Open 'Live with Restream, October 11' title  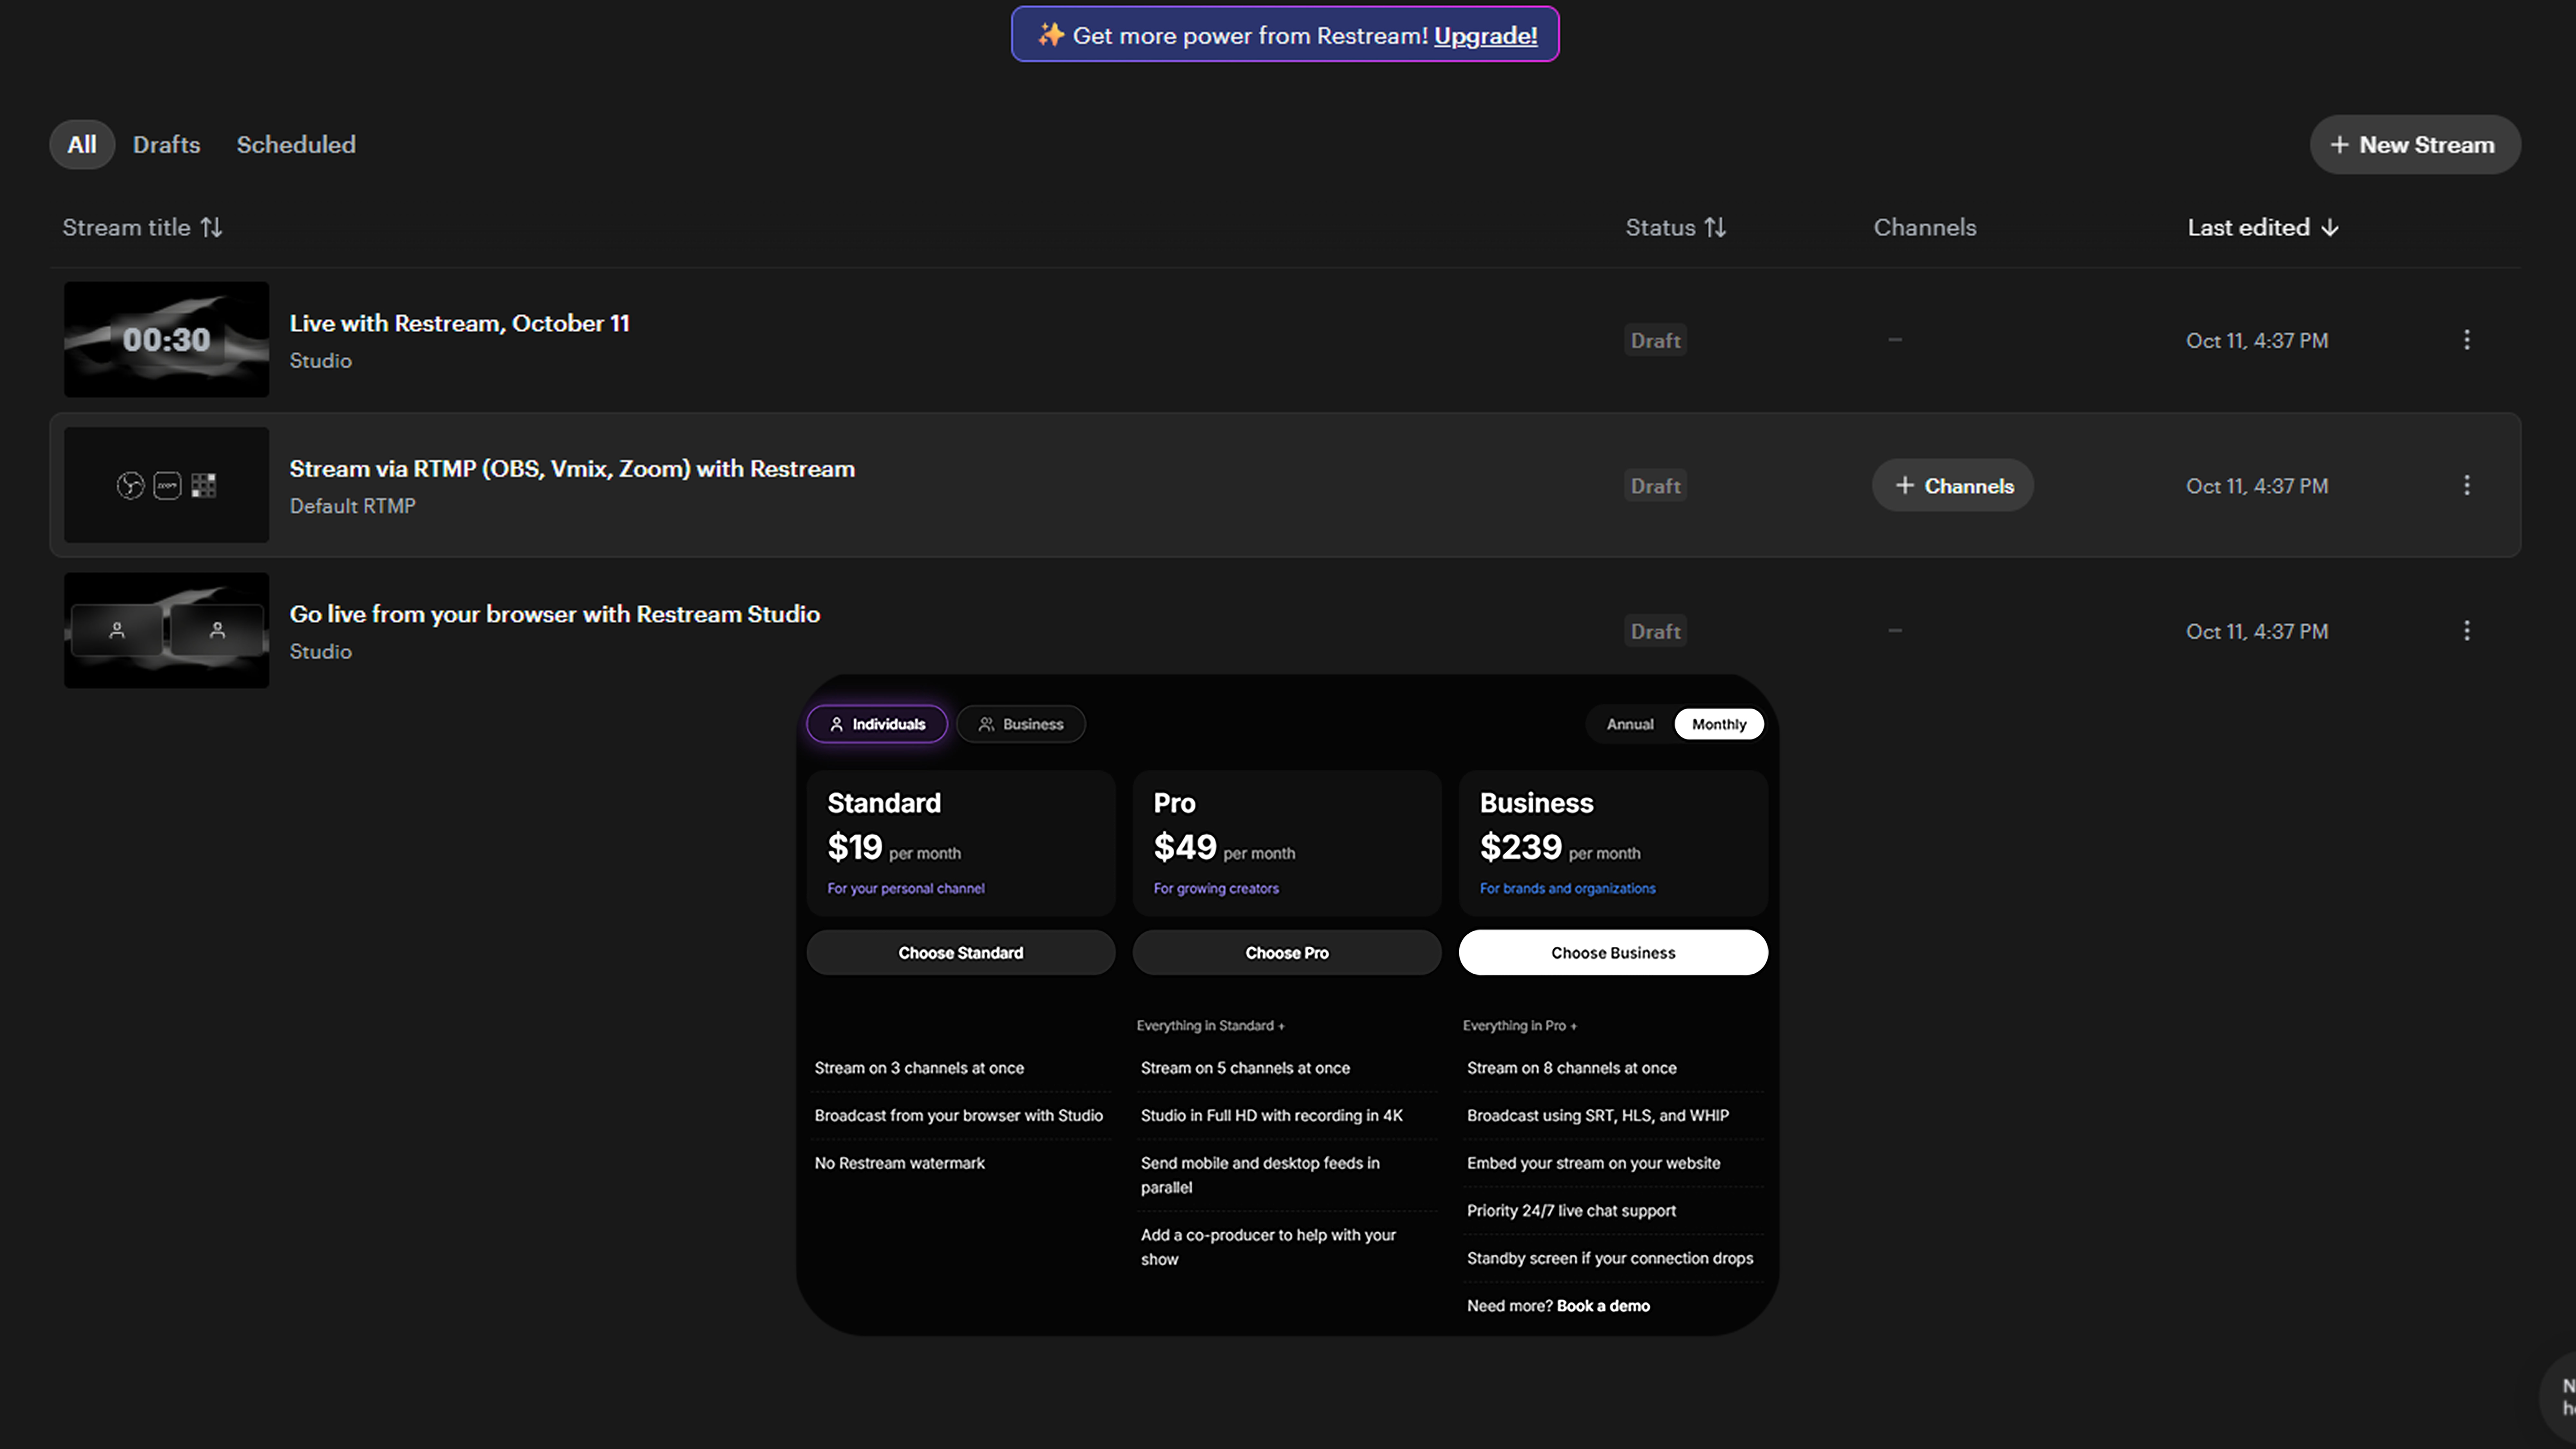coord(460,324)
